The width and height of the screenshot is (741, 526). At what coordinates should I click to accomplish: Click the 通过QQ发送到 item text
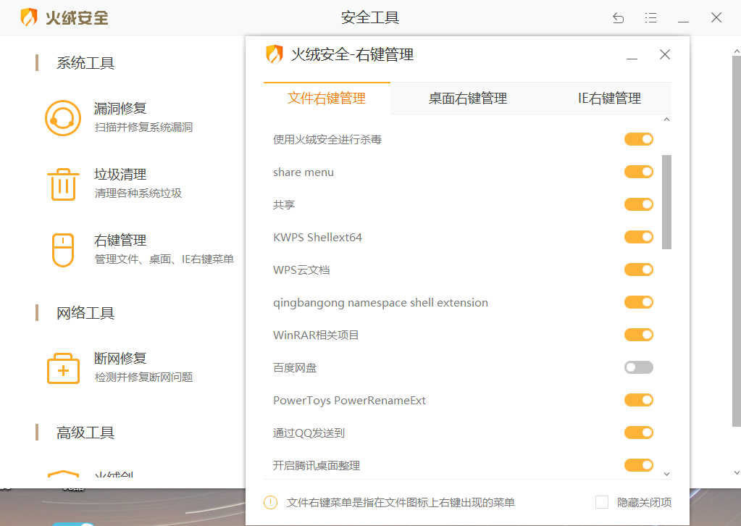(x=309, y=433)
